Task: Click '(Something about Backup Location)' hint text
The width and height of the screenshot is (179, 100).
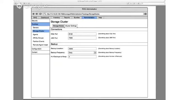Action: point(109,49)
